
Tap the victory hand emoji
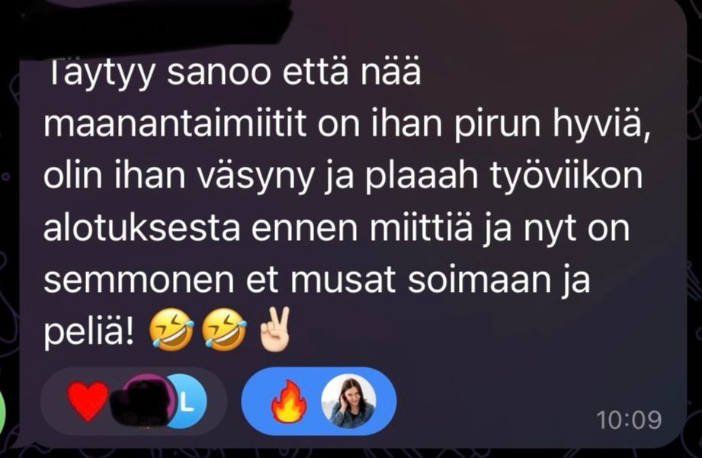point(275,329)
